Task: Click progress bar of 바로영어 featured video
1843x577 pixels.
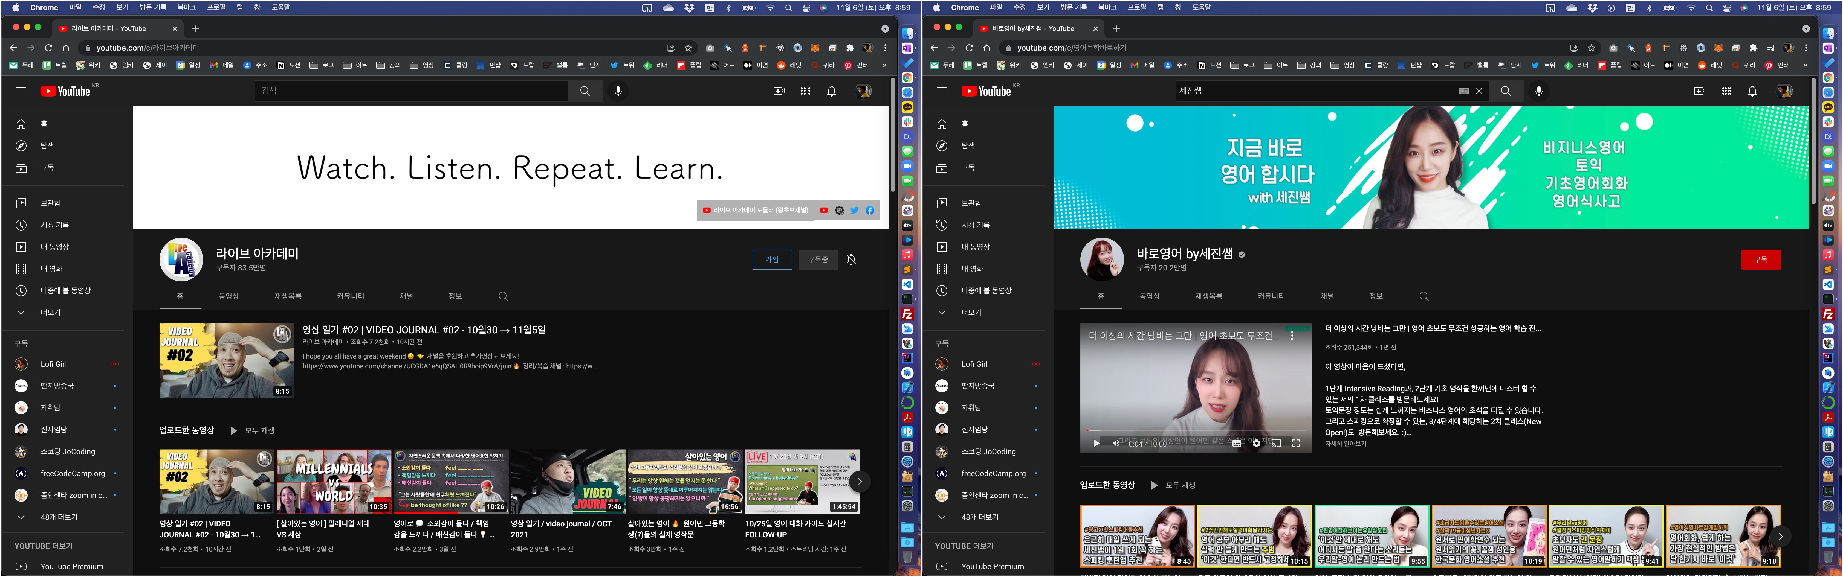Action: point(1195,430)
